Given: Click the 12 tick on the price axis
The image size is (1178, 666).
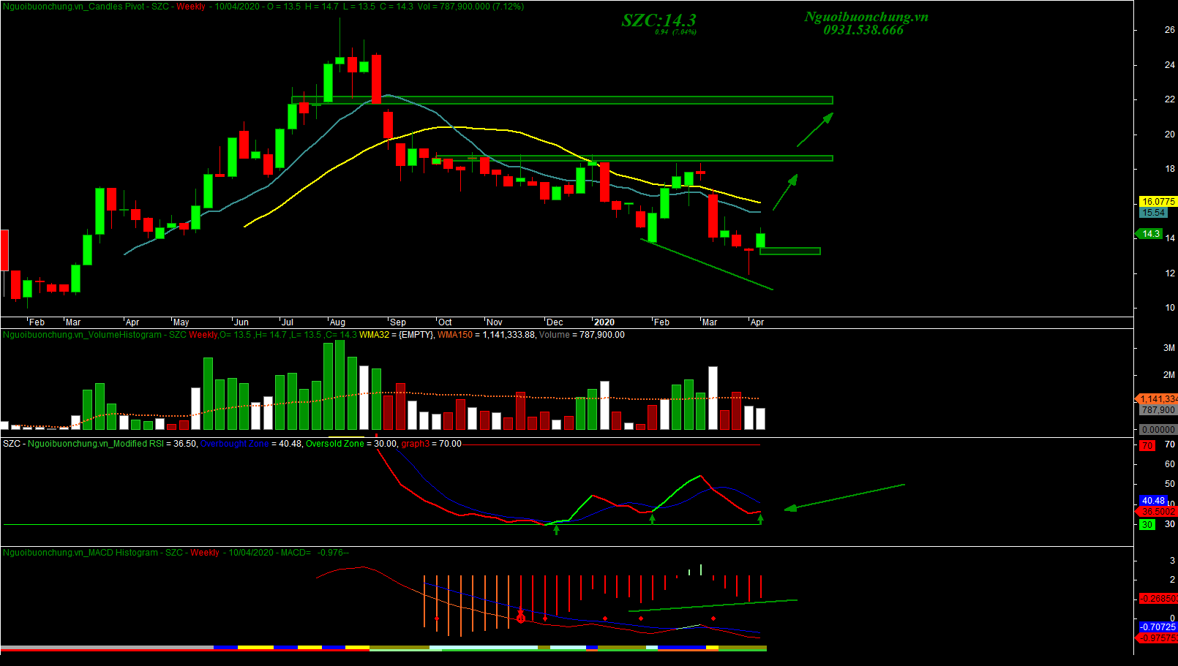Looking at the screenshot, I should click(x=1170, y=273).
